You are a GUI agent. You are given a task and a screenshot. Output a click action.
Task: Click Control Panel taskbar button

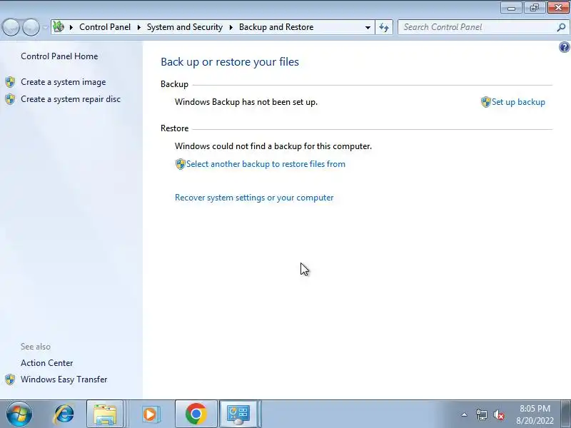238,414
